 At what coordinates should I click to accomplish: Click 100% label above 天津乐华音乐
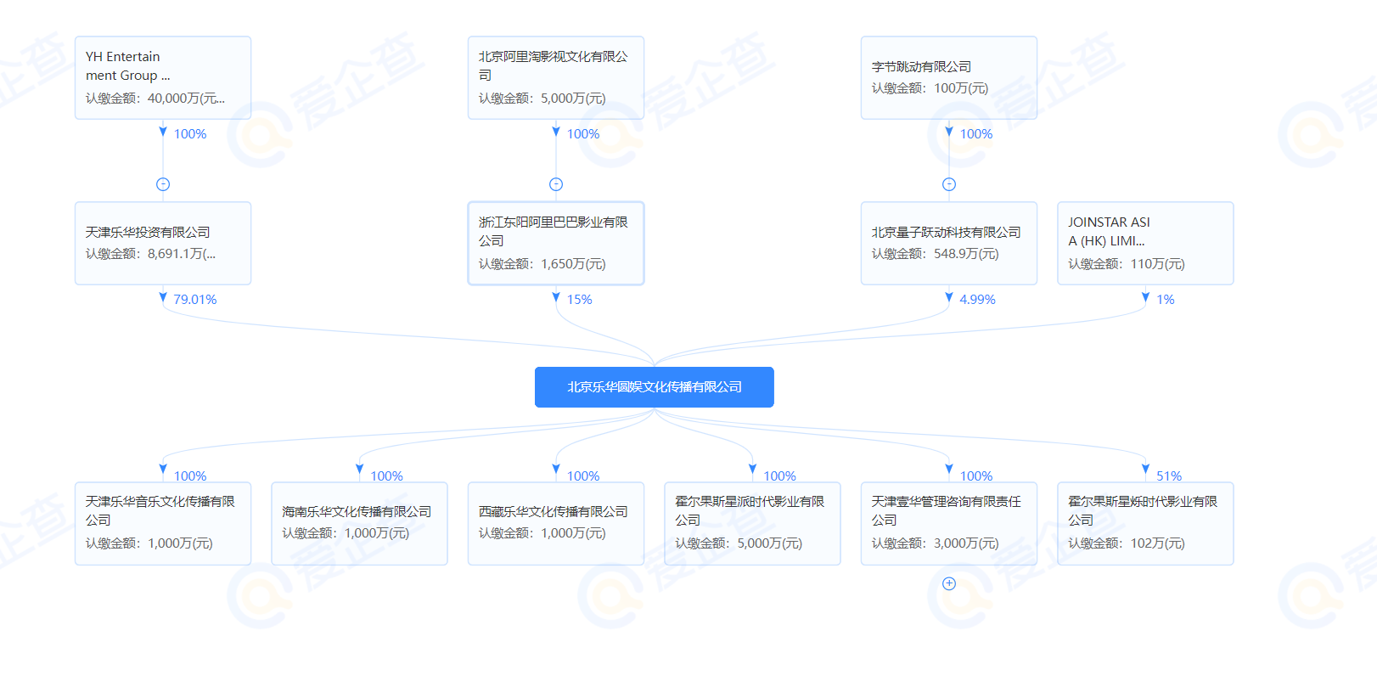click(190, 476)
